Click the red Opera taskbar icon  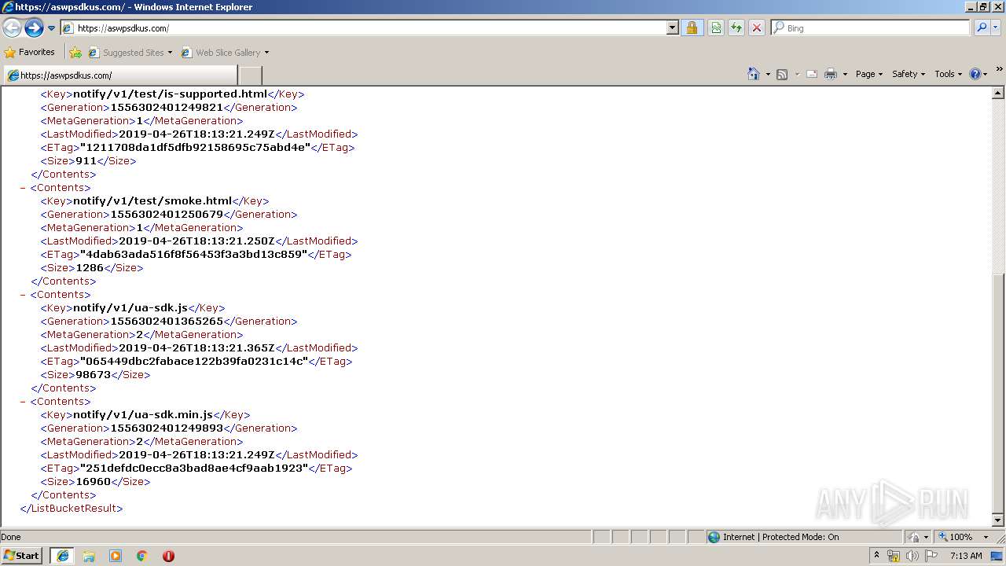(168, 556)
